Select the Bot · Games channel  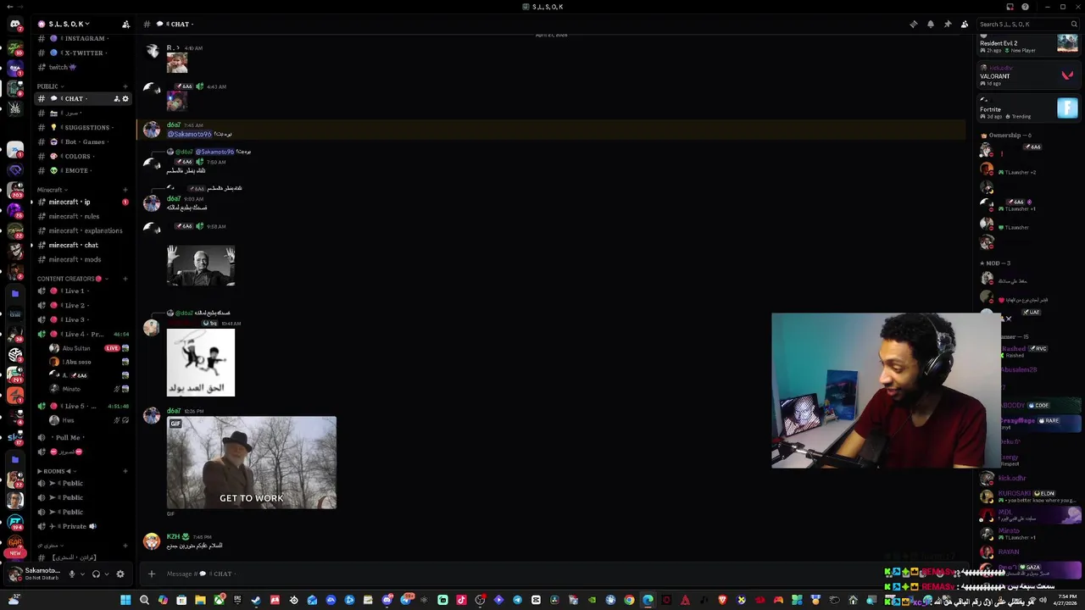[x=83, y=141]
